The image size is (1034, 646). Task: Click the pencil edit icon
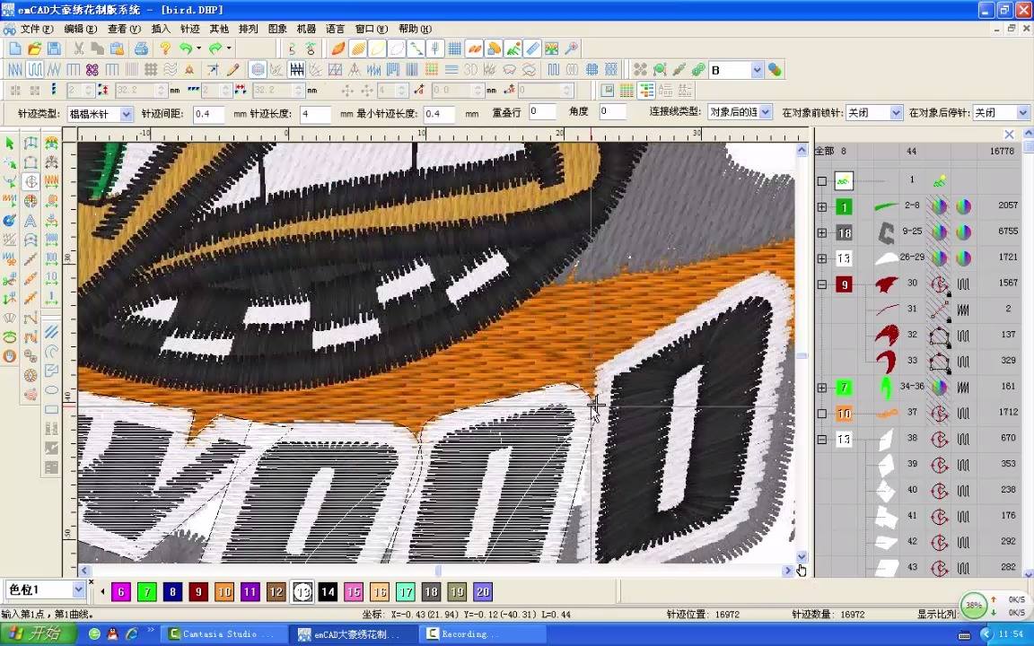[x=232, y=69]
